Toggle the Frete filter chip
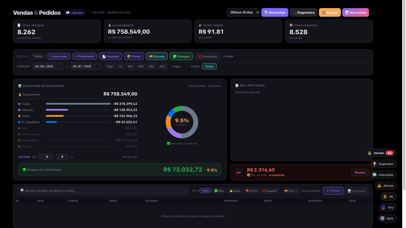 (291, 191)
